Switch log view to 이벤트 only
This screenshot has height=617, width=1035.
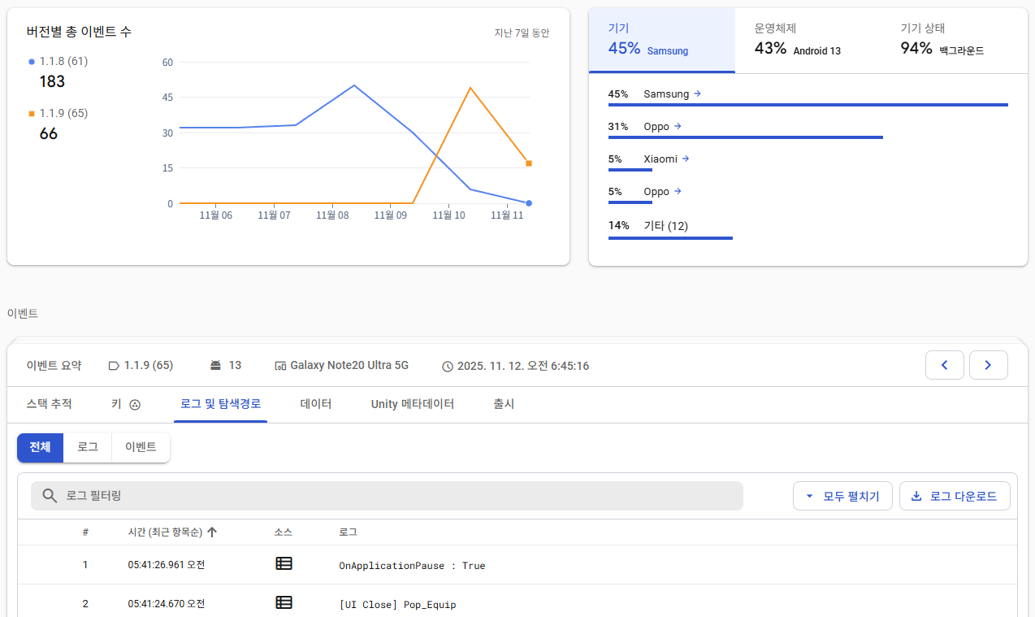[141, 448]
